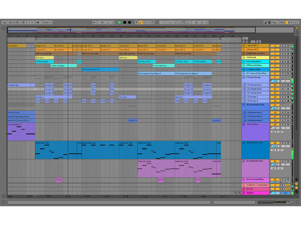Show the Track Delay section selector
The image size is (301, 225).
tap(296, 192)
